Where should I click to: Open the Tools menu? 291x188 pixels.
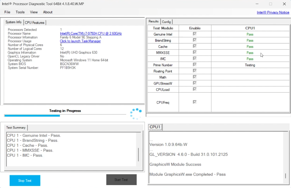point(20,12)
